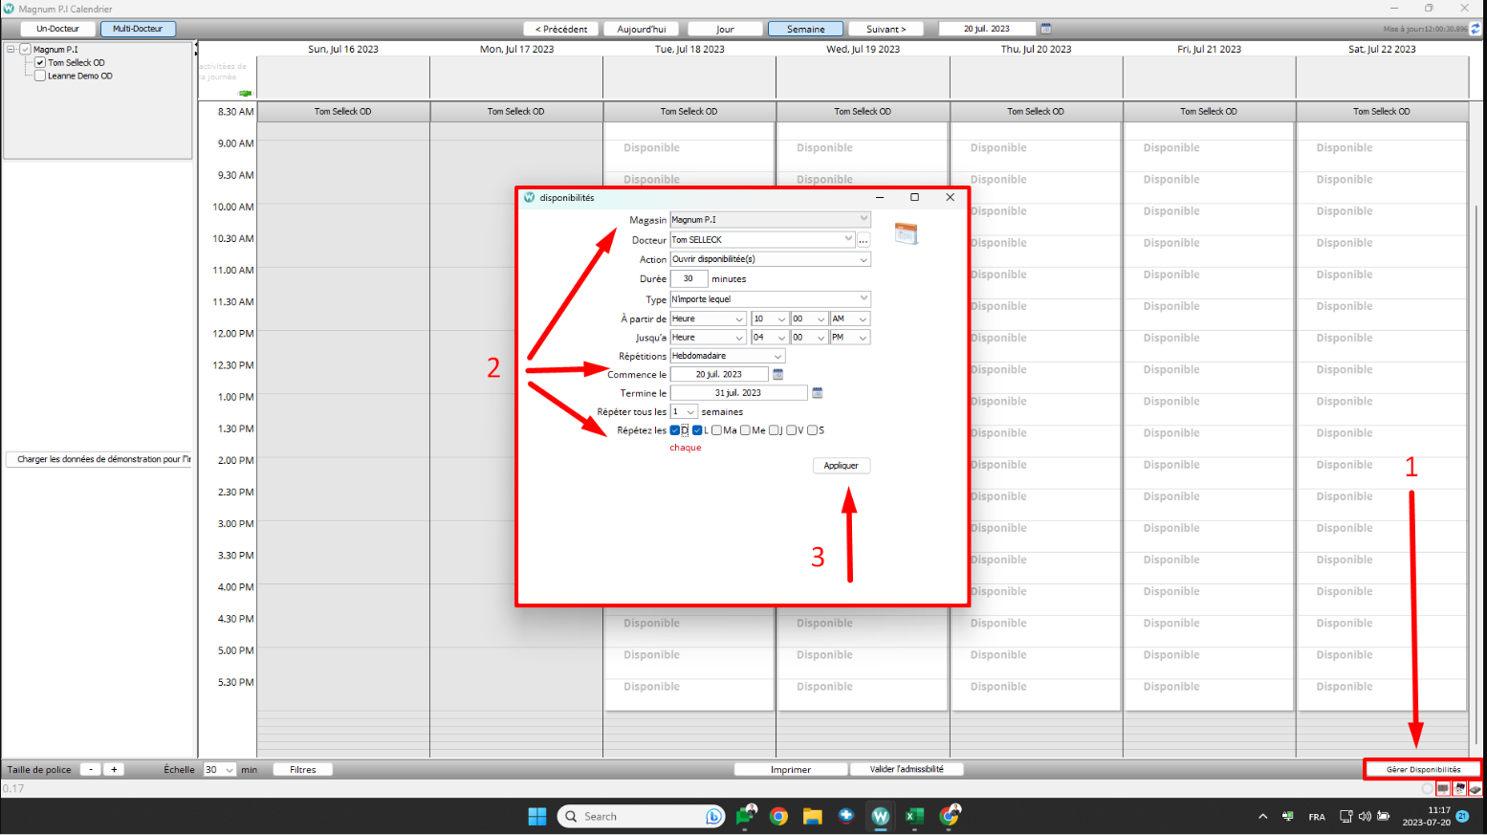Enable the Leanne Demo OD checkbox

(40, 76)
